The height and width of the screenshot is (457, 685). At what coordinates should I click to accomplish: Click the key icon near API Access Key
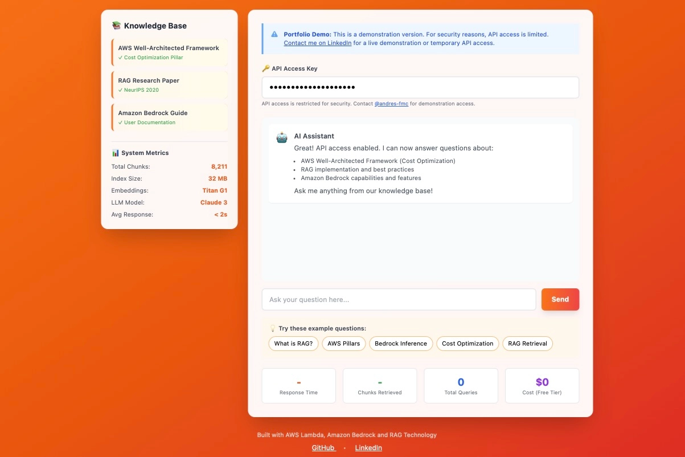tap(265, 68)
